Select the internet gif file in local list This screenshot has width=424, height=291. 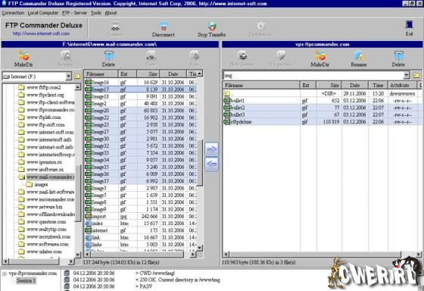[x=141, y=230]
